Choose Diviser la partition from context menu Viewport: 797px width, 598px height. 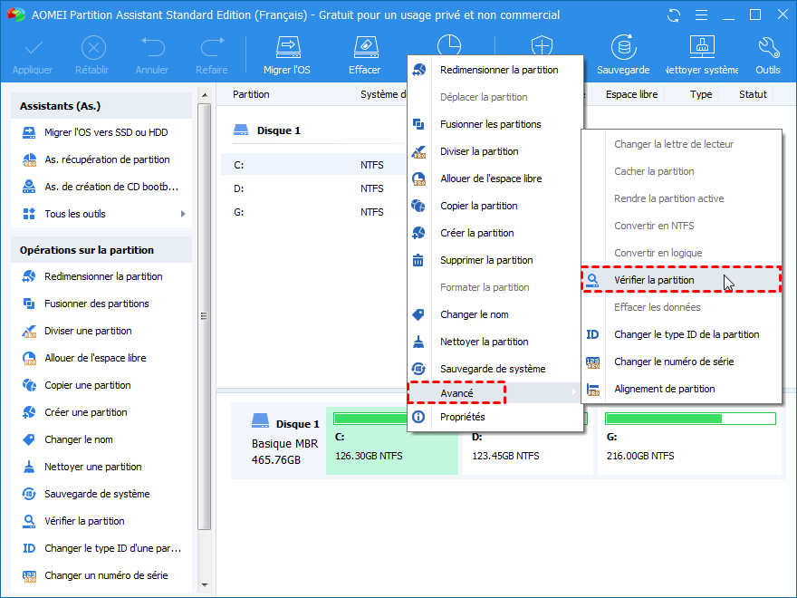495,151
